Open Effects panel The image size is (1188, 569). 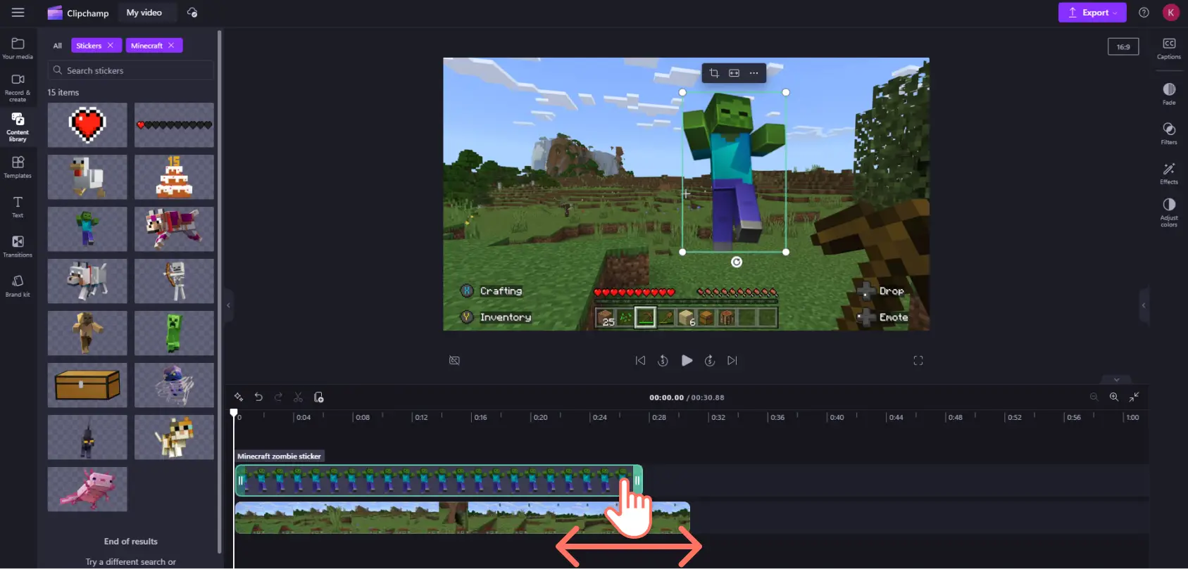1168,173
